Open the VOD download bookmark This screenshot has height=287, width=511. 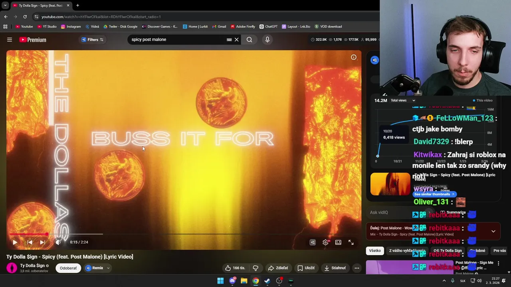pyautogui.click(x=328, y=27)
